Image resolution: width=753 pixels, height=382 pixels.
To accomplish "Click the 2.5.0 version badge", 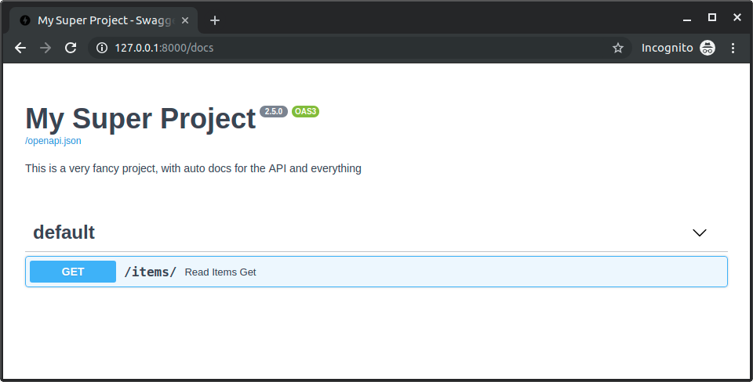I will pos(274,111).
